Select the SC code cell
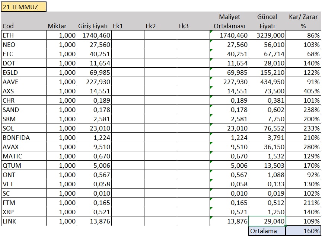The height and width of the screenshot is (238, 325). pos(23,193)
